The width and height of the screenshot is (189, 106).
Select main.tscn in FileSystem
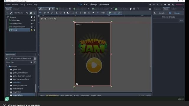(x=17, y=82)
